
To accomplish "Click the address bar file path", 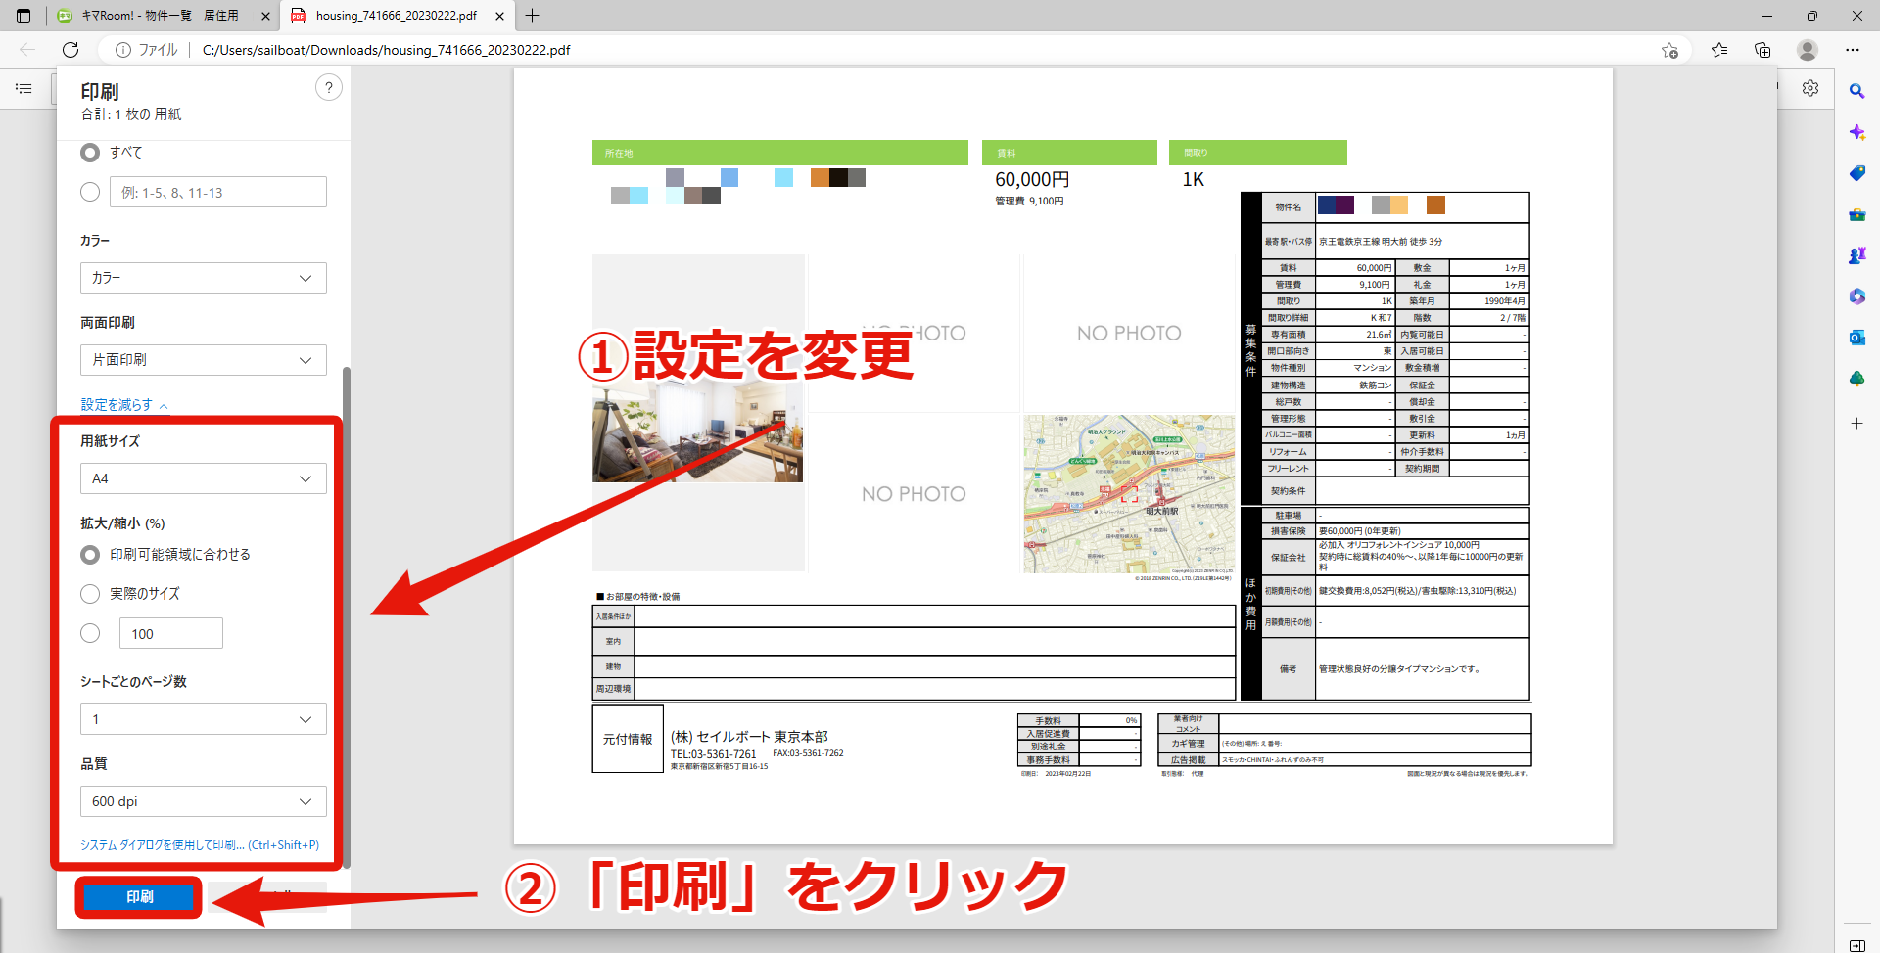I will point(386,50).
